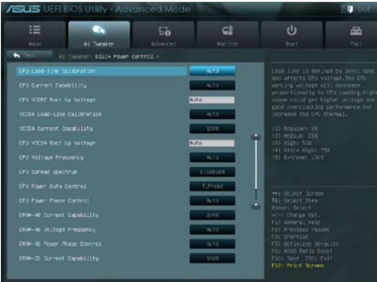Open CPU Voltage Frequency Auto dropdown
Image resolution: width=377 pixels, height=282 pixels.
pos(212,157)
